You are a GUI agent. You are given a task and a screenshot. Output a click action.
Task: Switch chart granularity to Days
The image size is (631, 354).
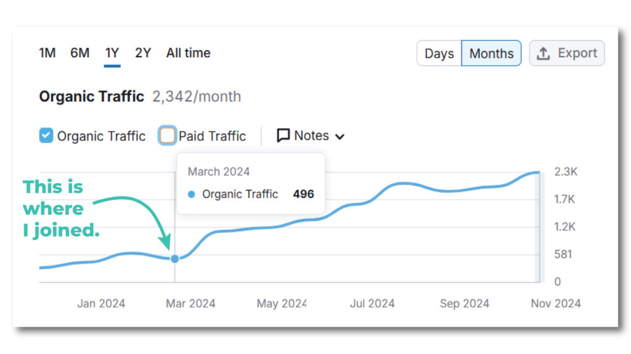pyautogui.click(x=439, y=53)
